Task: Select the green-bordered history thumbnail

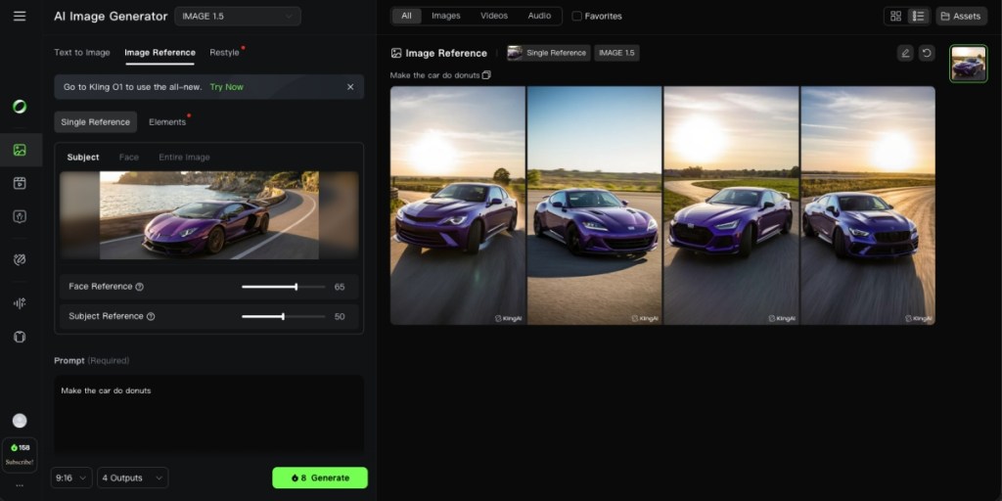Action: click(968, 64)
